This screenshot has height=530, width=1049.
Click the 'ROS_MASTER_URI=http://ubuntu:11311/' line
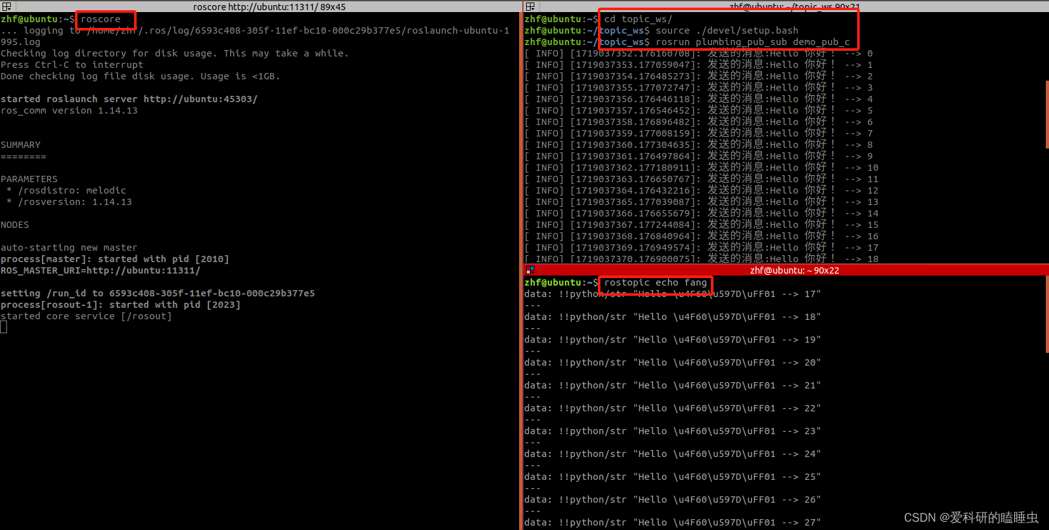coord(100,270)
